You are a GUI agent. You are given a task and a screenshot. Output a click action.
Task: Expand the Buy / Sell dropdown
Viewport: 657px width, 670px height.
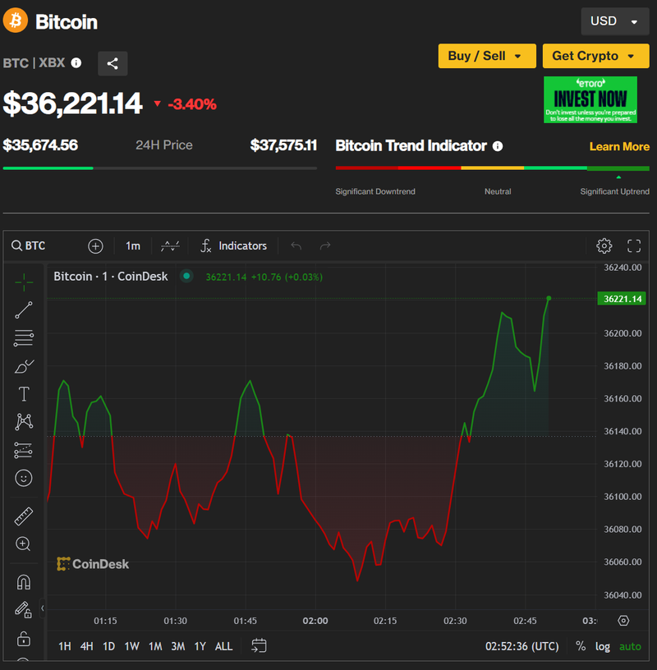point(486,56)
